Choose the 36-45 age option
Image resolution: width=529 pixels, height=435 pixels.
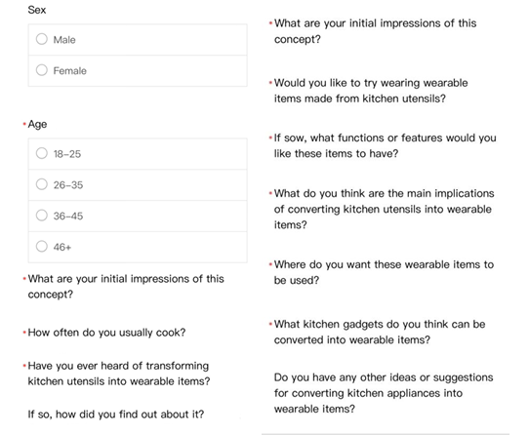[x=42, y=216]
